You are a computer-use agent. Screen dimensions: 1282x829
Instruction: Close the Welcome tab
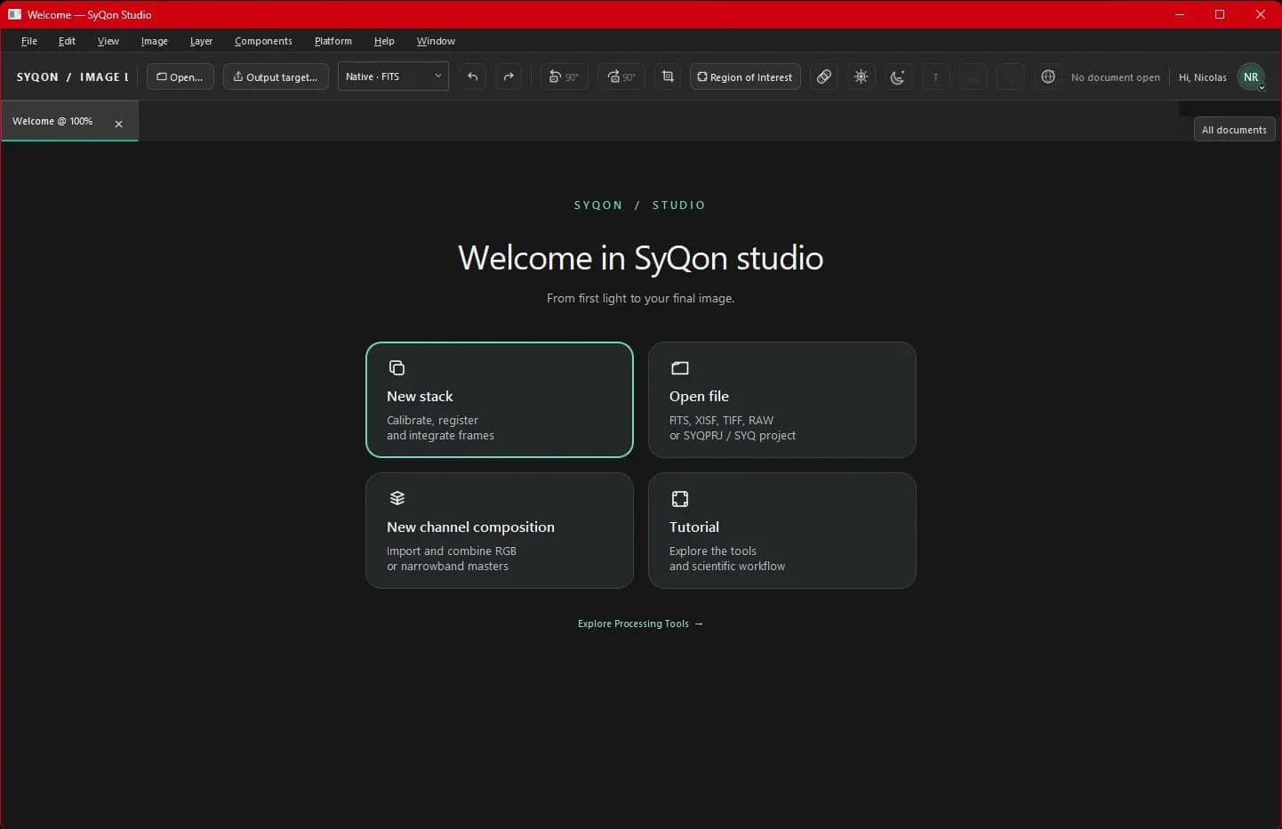click(119, 124)
